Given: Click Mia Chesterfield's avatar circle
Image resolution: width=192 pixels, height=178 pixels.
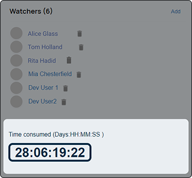Looking at the screenshot, I should [x=16, y=74].
